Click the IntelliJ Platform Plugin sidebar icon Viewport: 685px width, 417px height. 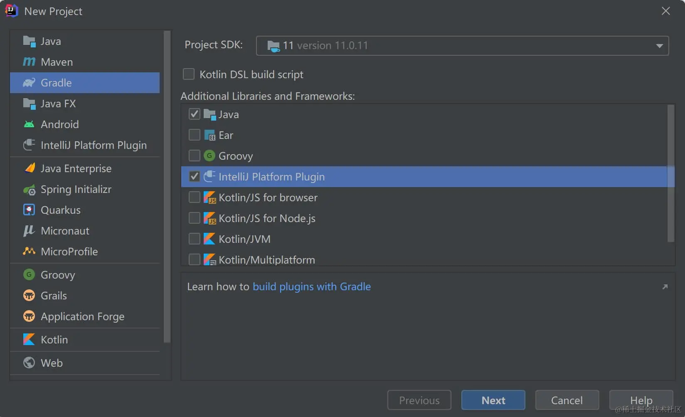pos(29,145)
